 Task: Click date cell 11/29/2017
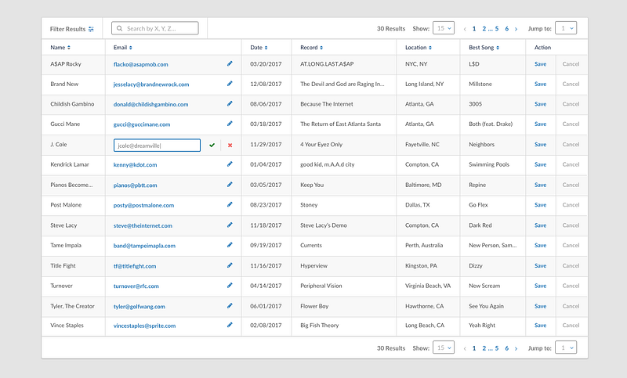pos(266,145)
